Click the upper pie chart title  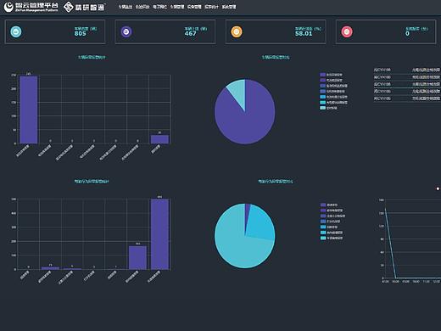(276, 58)
